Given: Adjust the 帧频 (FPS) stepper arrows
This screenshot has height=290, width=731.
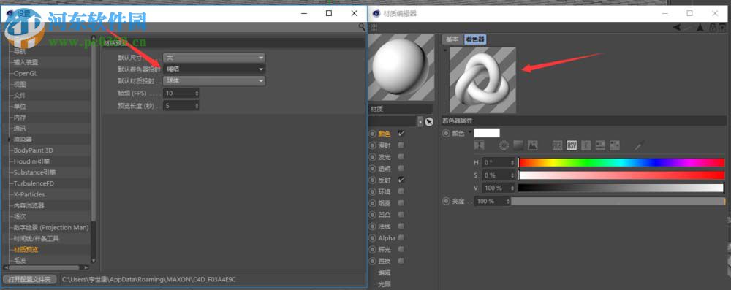Looking at the screenshot, I should pyautogui.click(x=197, y=94).
